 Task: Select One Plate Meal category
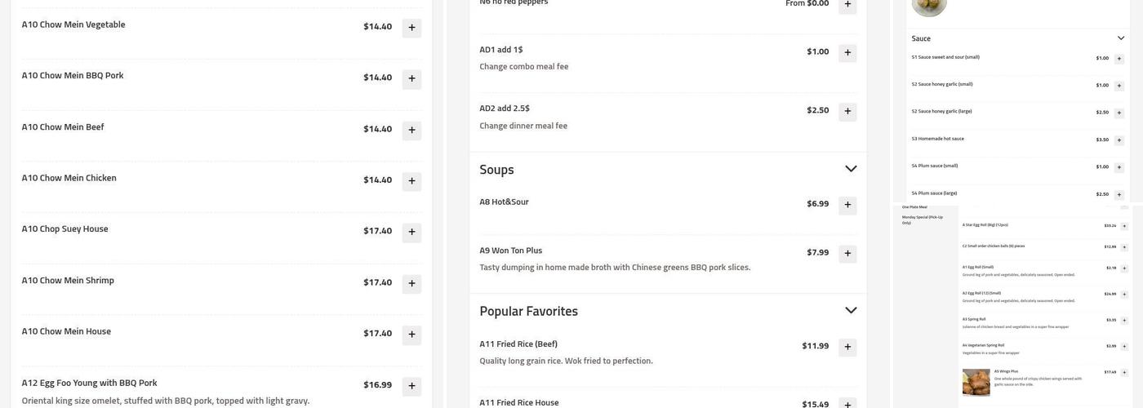tap(914, 207)
